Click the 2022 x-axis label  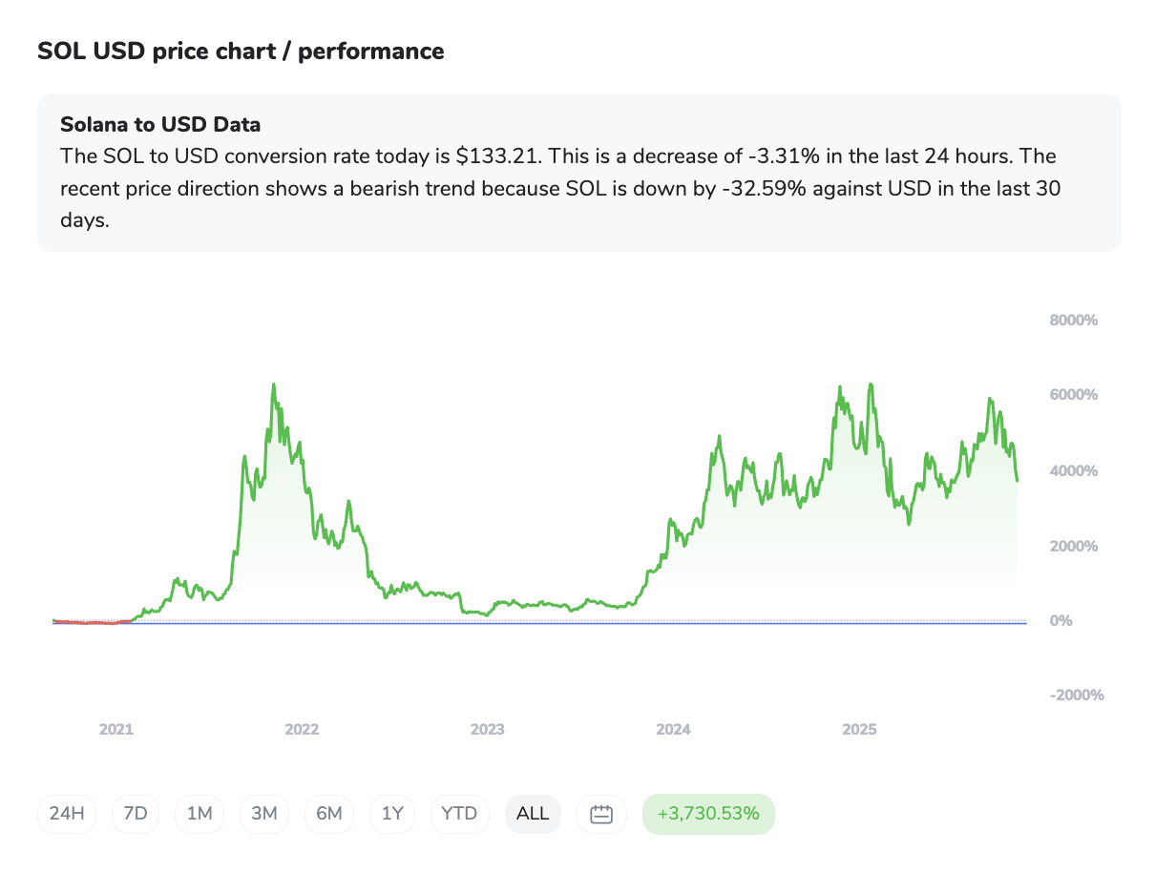coord(302,730)
